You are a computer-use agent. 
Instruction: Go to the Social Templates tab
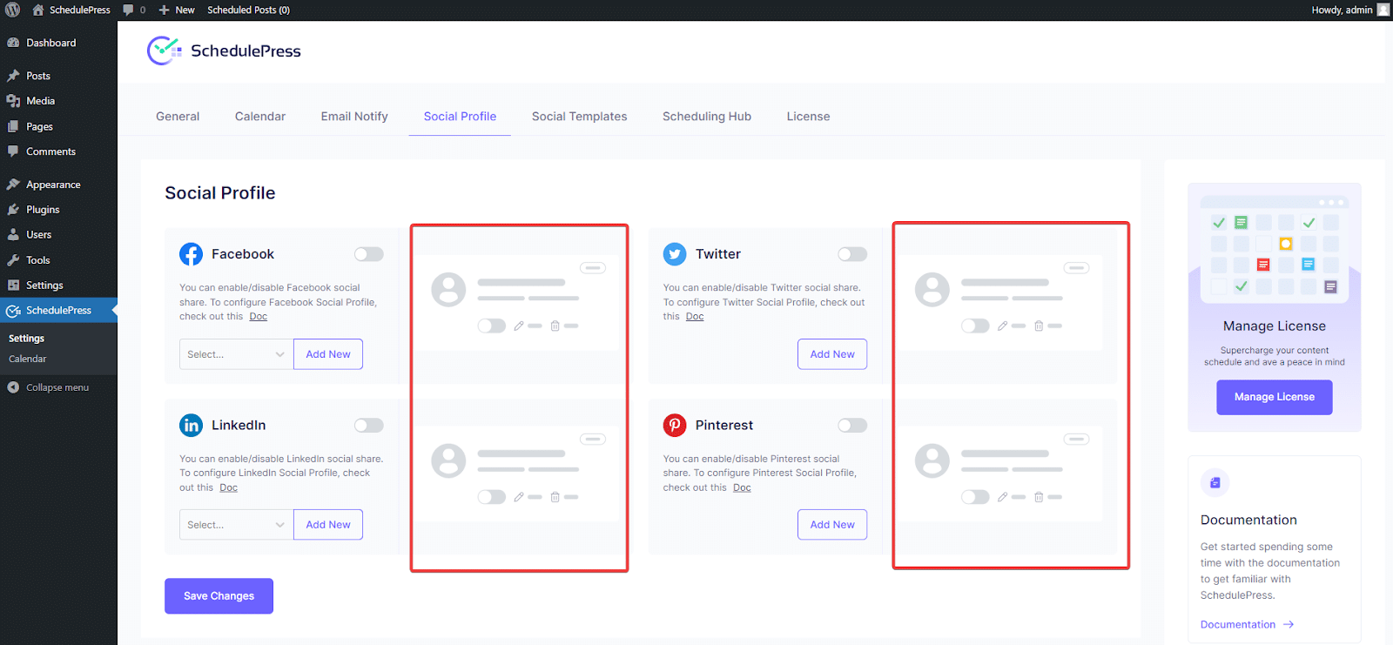point(579,116)
